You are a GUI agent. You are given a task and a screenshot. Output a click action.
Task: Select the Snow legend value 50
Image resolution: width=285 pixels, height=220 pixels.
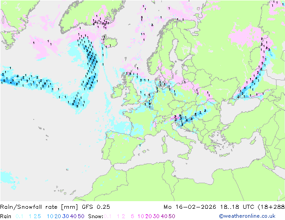[x=172, y=216]
